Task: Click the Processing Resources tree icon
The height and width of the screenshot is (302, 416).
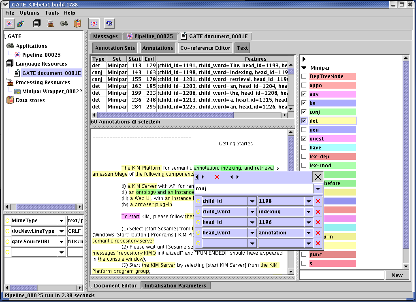Action: point(10,82)
